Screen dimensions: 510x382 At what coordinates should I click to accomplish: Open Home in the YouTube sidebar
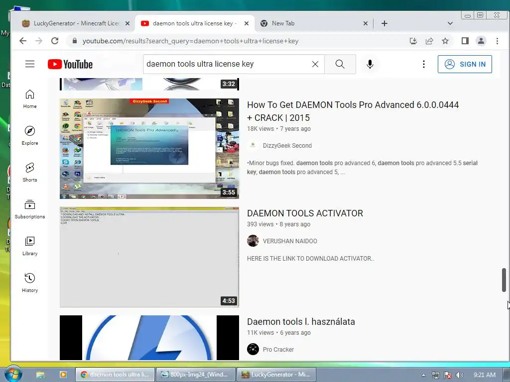tap(30, 99)
